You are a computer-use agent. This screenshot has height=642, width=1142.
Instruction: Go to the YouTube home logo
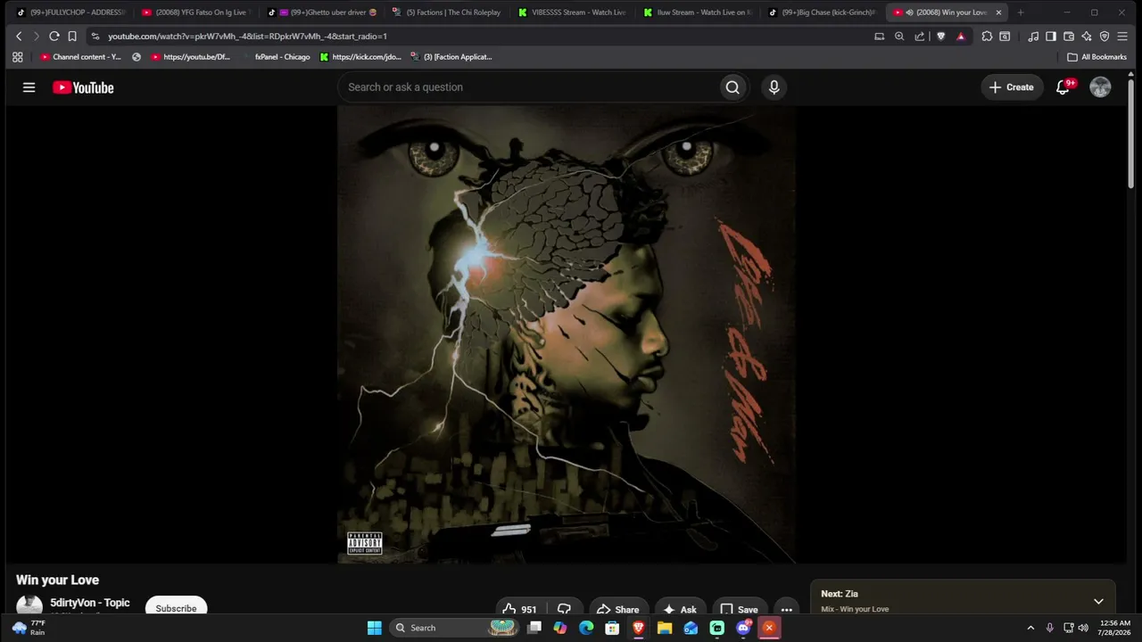click(x=83, y=87)
